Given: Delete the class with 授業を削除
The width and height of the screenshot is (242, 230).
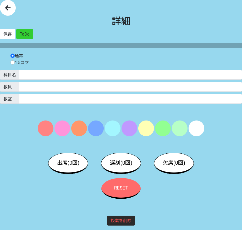Looking at the screenshot, I should 121,221.
